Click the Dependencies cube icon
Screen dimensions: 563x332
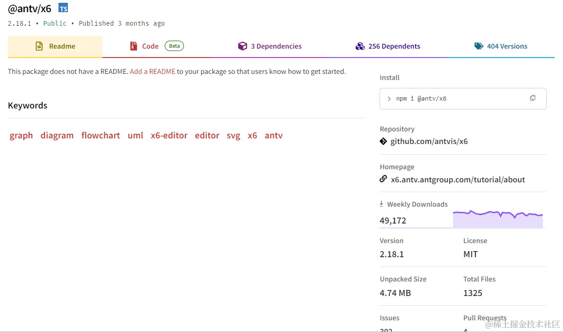242,46
